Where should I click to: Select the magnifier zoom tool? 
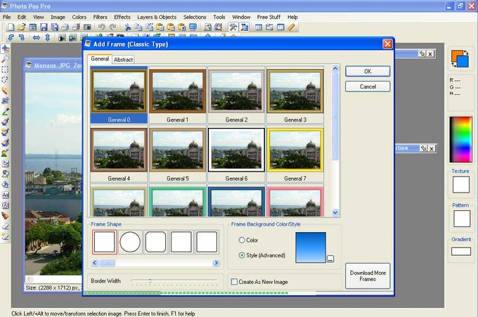pos(5,59)
